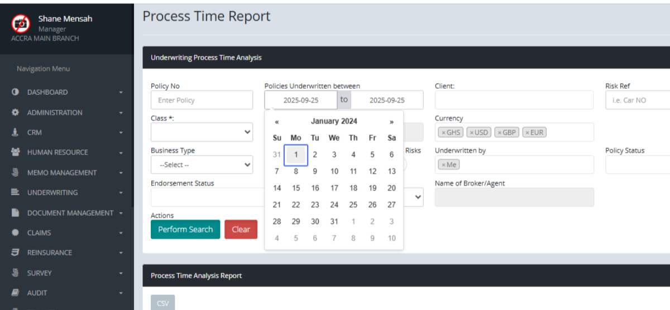Open the Business Type select dropdown
Screen dimensions: 670x310
click(202, 165)
